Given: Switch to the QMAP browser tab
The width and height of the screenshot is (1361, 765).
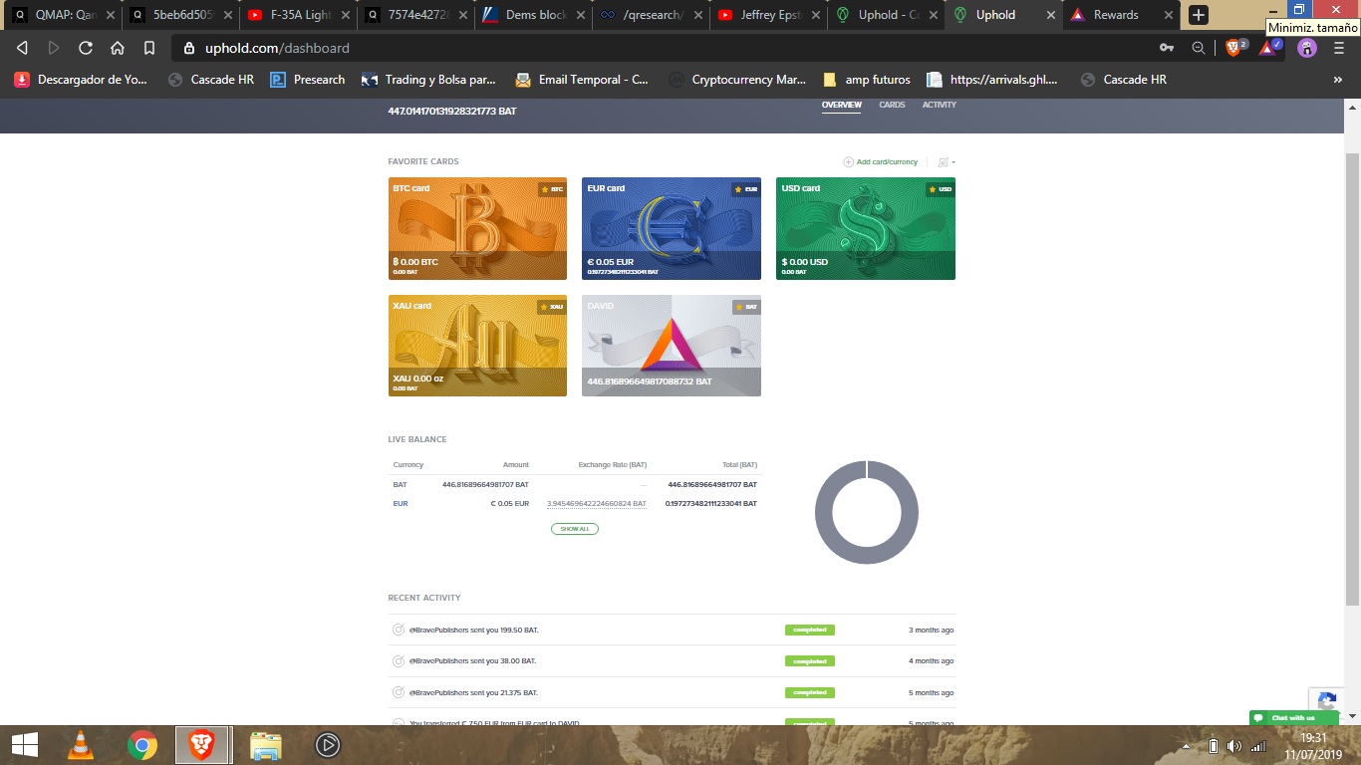Looking at the screenshot, I should [x=62, y=15].
